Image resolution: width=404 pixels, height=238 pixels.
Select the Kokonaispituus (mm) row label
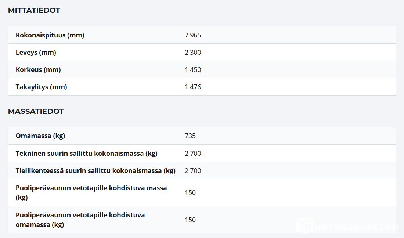point(50,35)
